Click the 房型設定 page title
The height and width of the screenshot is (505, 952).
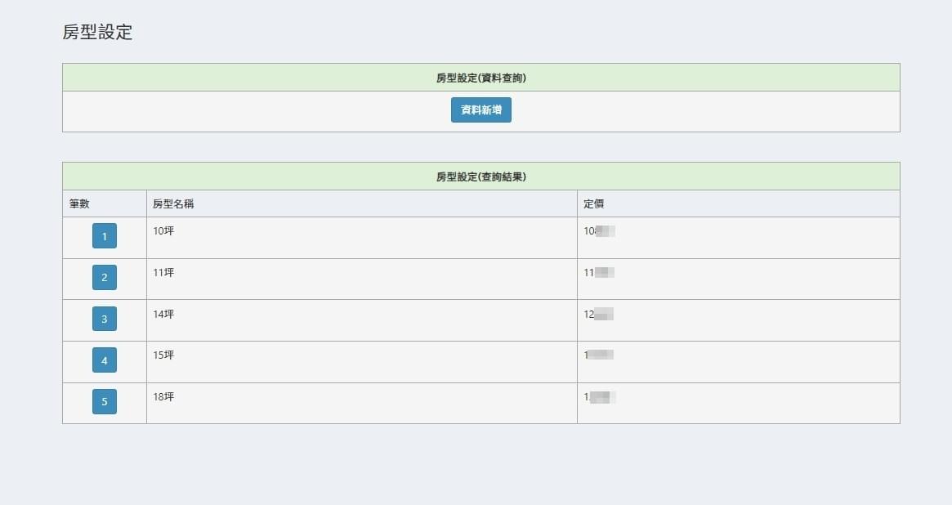click(97, 33)
